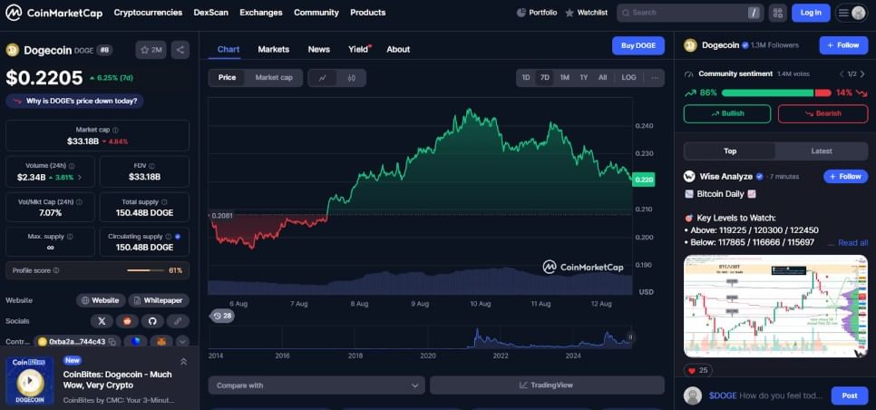Click the Buy DOGE button
876x410 pixels.
coord(638,45)
